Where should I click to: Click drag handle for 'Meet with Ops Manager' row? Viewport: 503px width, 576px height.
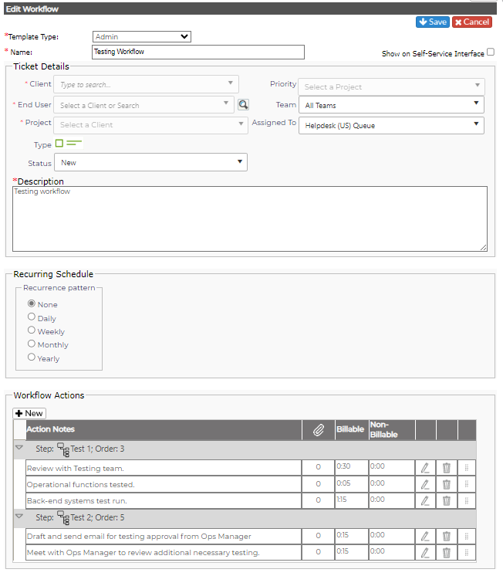tap(467, 553)
